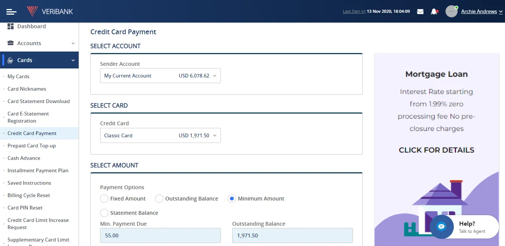Image resolution: width=505 pixels, height=246 pixels.
Task: Open the Help chat bubble icon
Action: (x=441, y=226)
